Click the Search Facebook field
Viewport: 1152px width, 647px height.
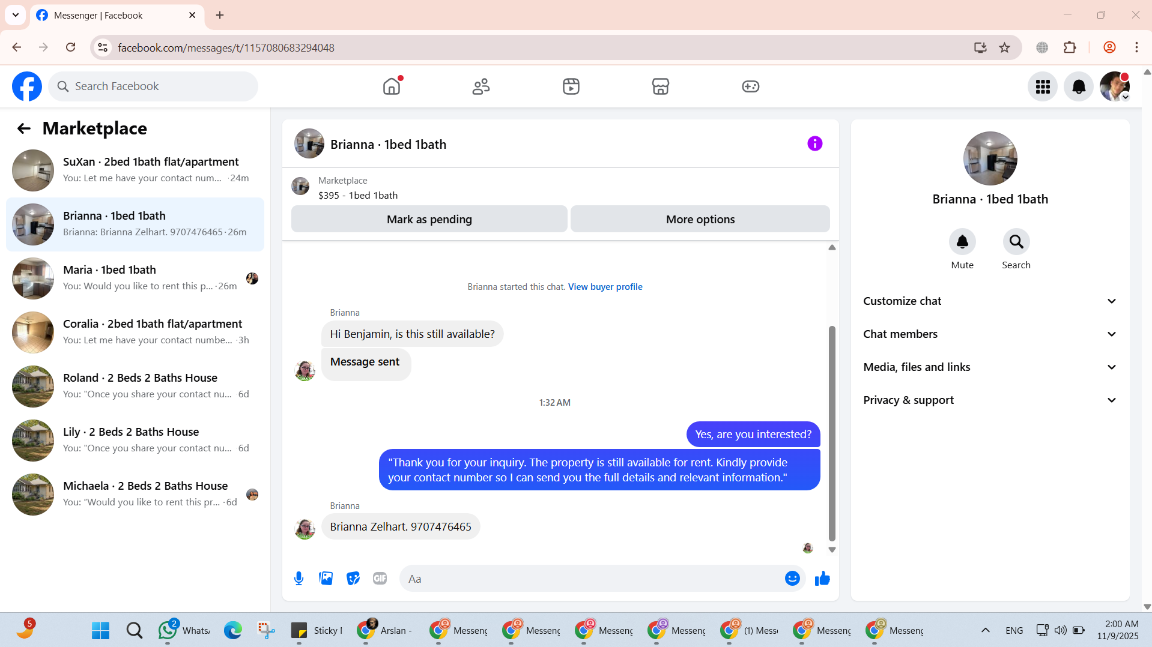coord(153,86)
